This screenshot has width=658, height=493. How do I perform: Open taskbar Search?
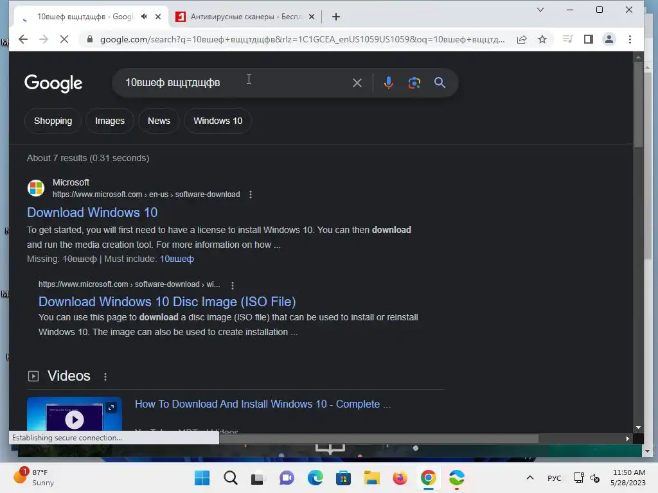coord(230,478)
